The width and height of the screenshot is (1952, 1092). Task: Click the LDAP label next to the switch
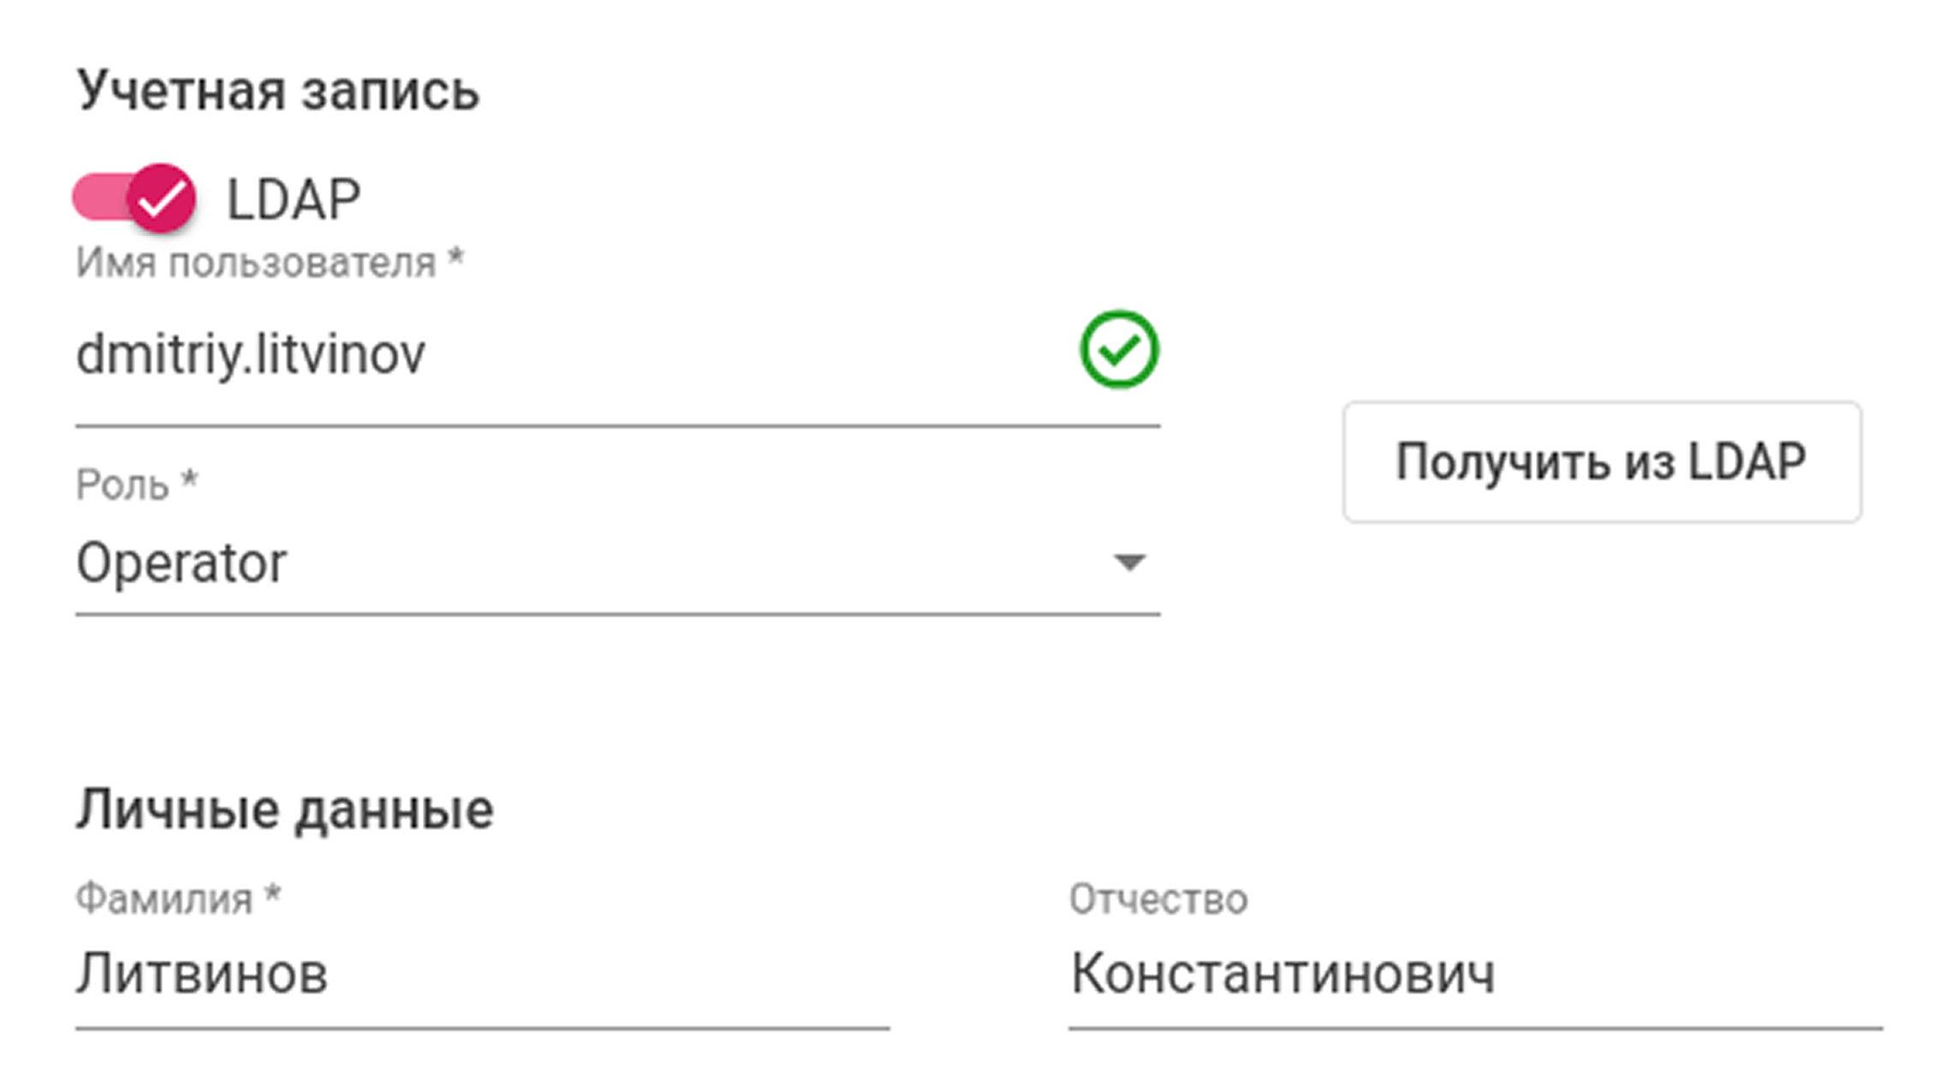coord(293,200)
